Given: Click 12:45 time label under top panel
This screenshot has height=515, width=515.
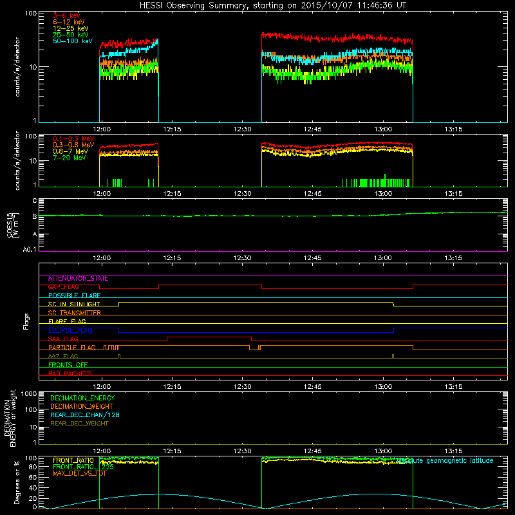Looking at the screenshot, I should tap(313, 129).
